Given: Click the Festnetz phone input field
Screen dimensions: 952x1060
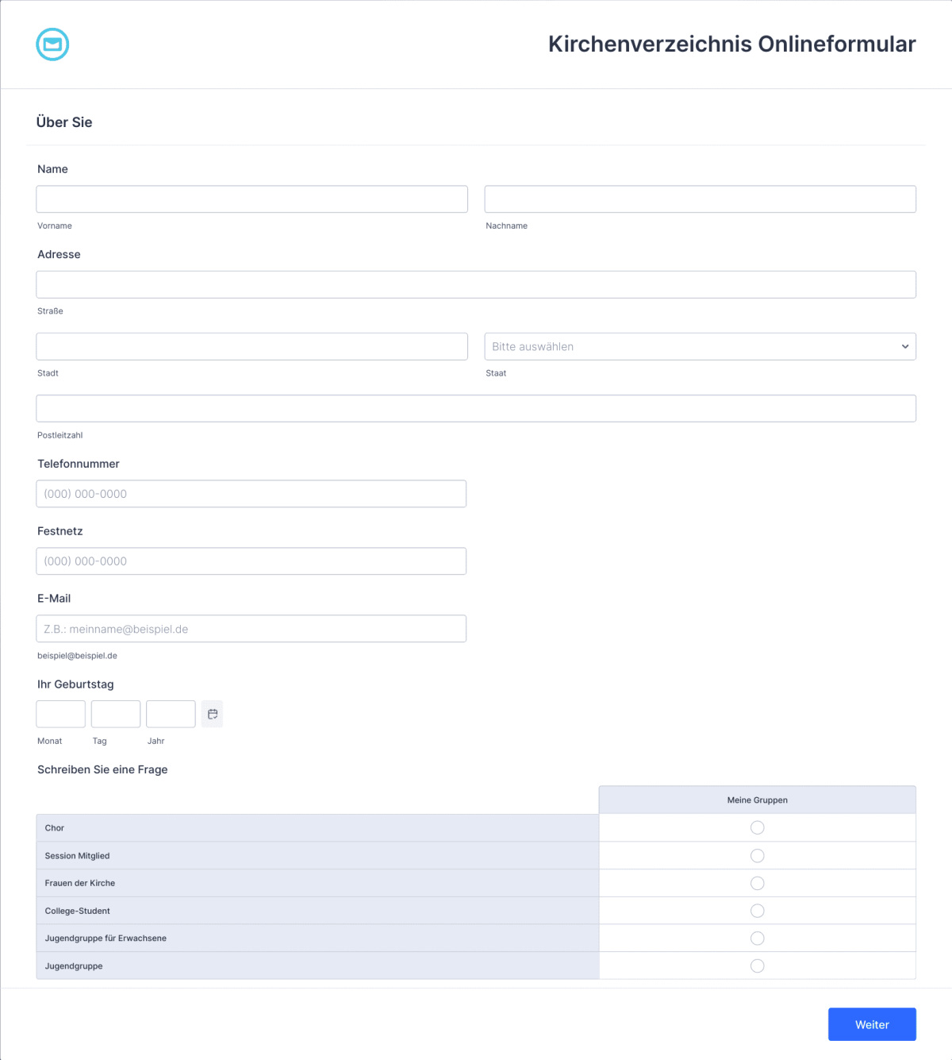Looking at the screenshot, I should click(x=251, y=561).
